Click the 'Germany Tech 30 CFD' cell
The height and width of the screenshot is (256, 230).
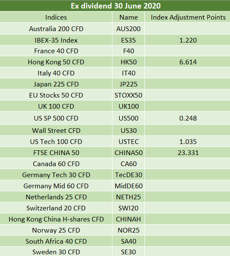[x=56, y=175]
